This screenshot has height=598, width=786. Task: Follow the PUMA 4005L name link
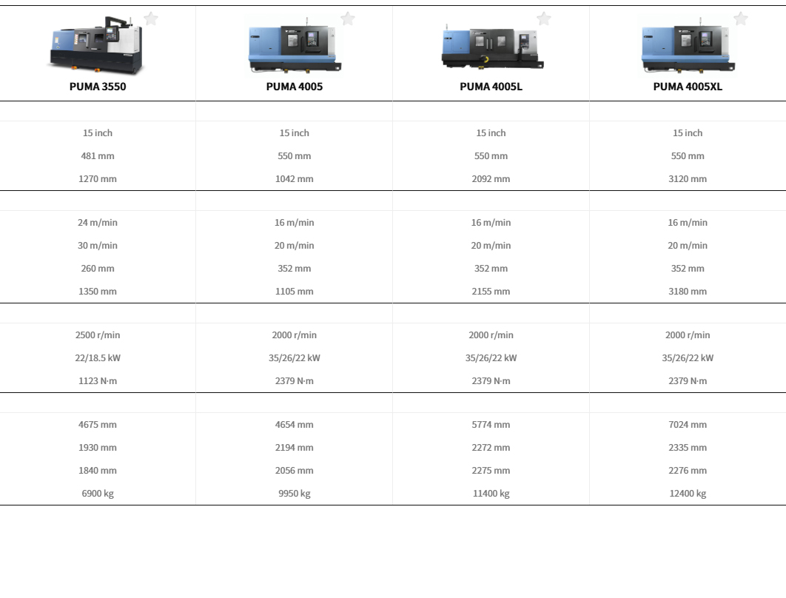(x=491, y=87)
